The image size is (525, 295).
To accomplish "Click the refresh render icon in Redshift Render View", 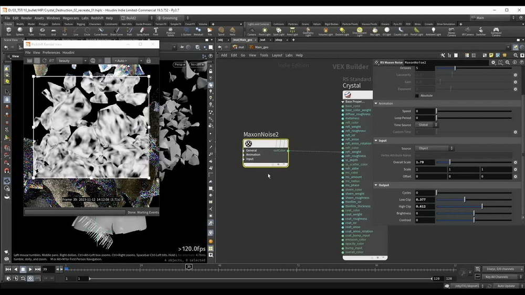I will coord(44,60).
